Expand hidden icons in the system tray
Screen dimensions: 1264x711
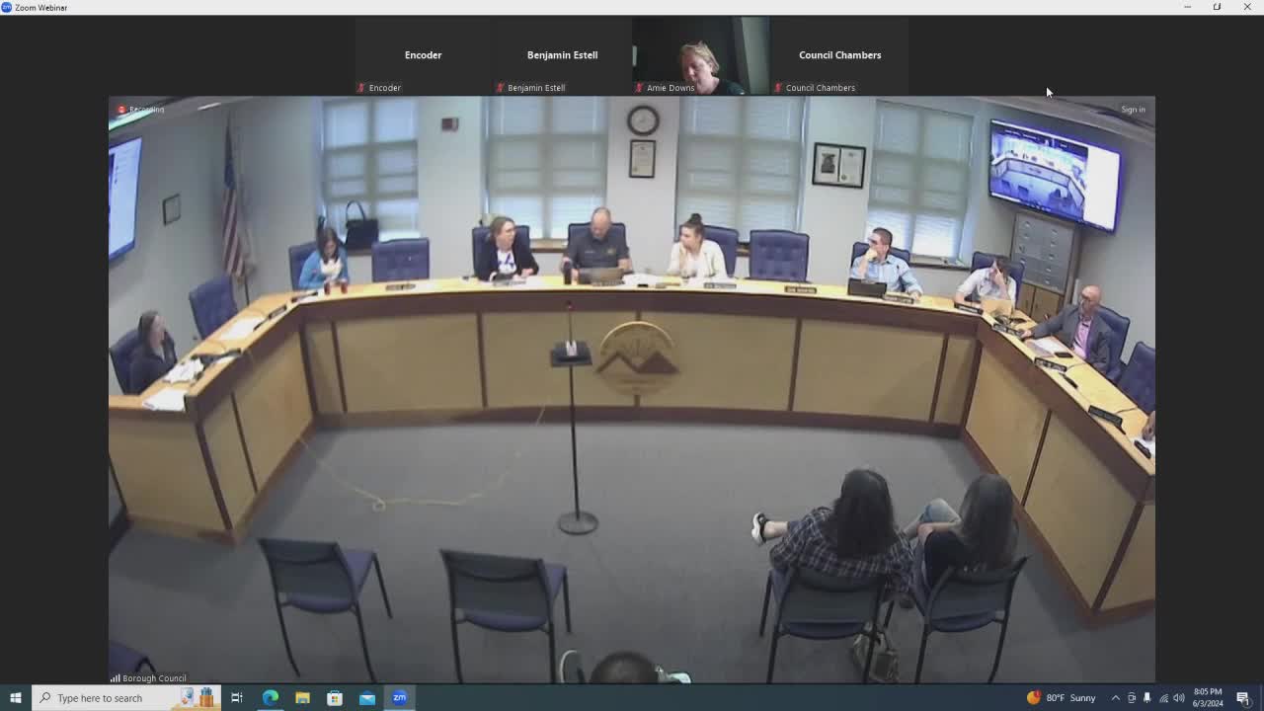click(1117, 698)
